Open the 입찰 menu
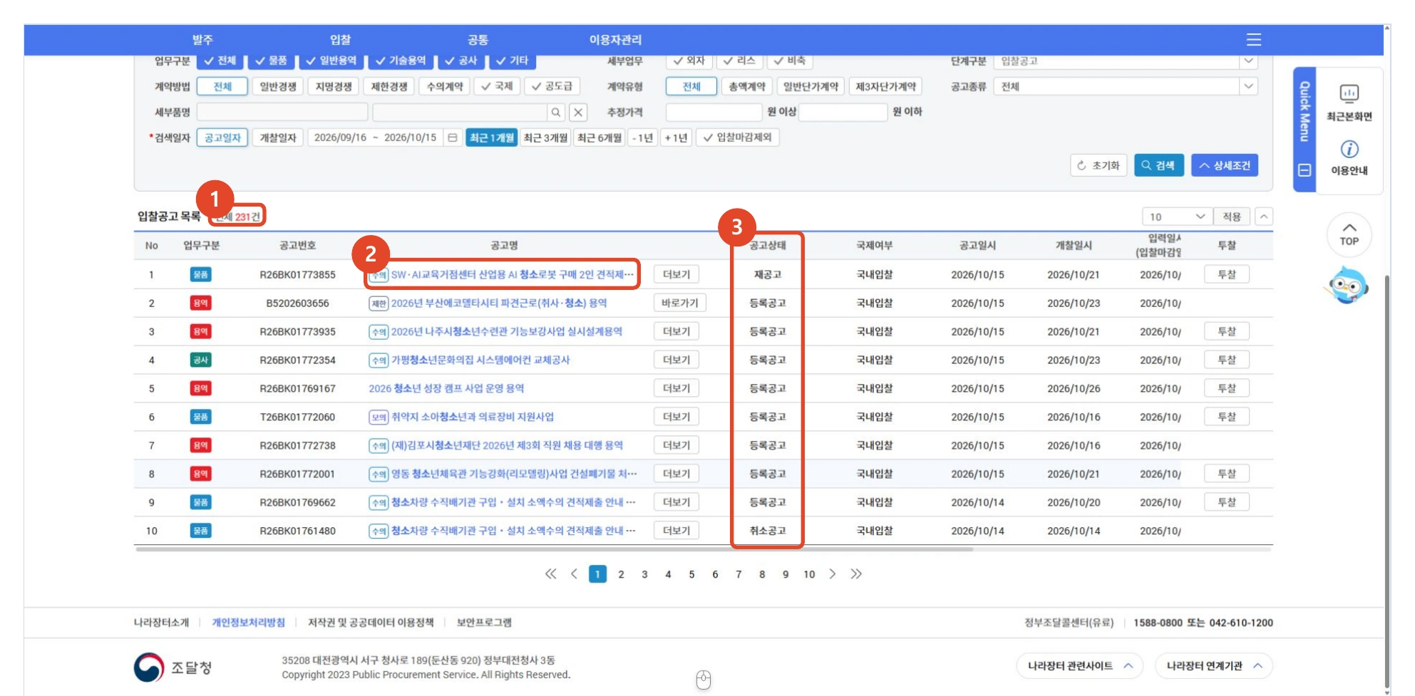The width and height of the screenshot is (1415, 696). [x=340, y=40]
